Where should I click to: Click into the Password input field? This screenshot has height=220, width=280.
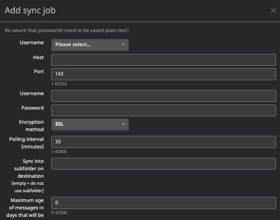164,110
